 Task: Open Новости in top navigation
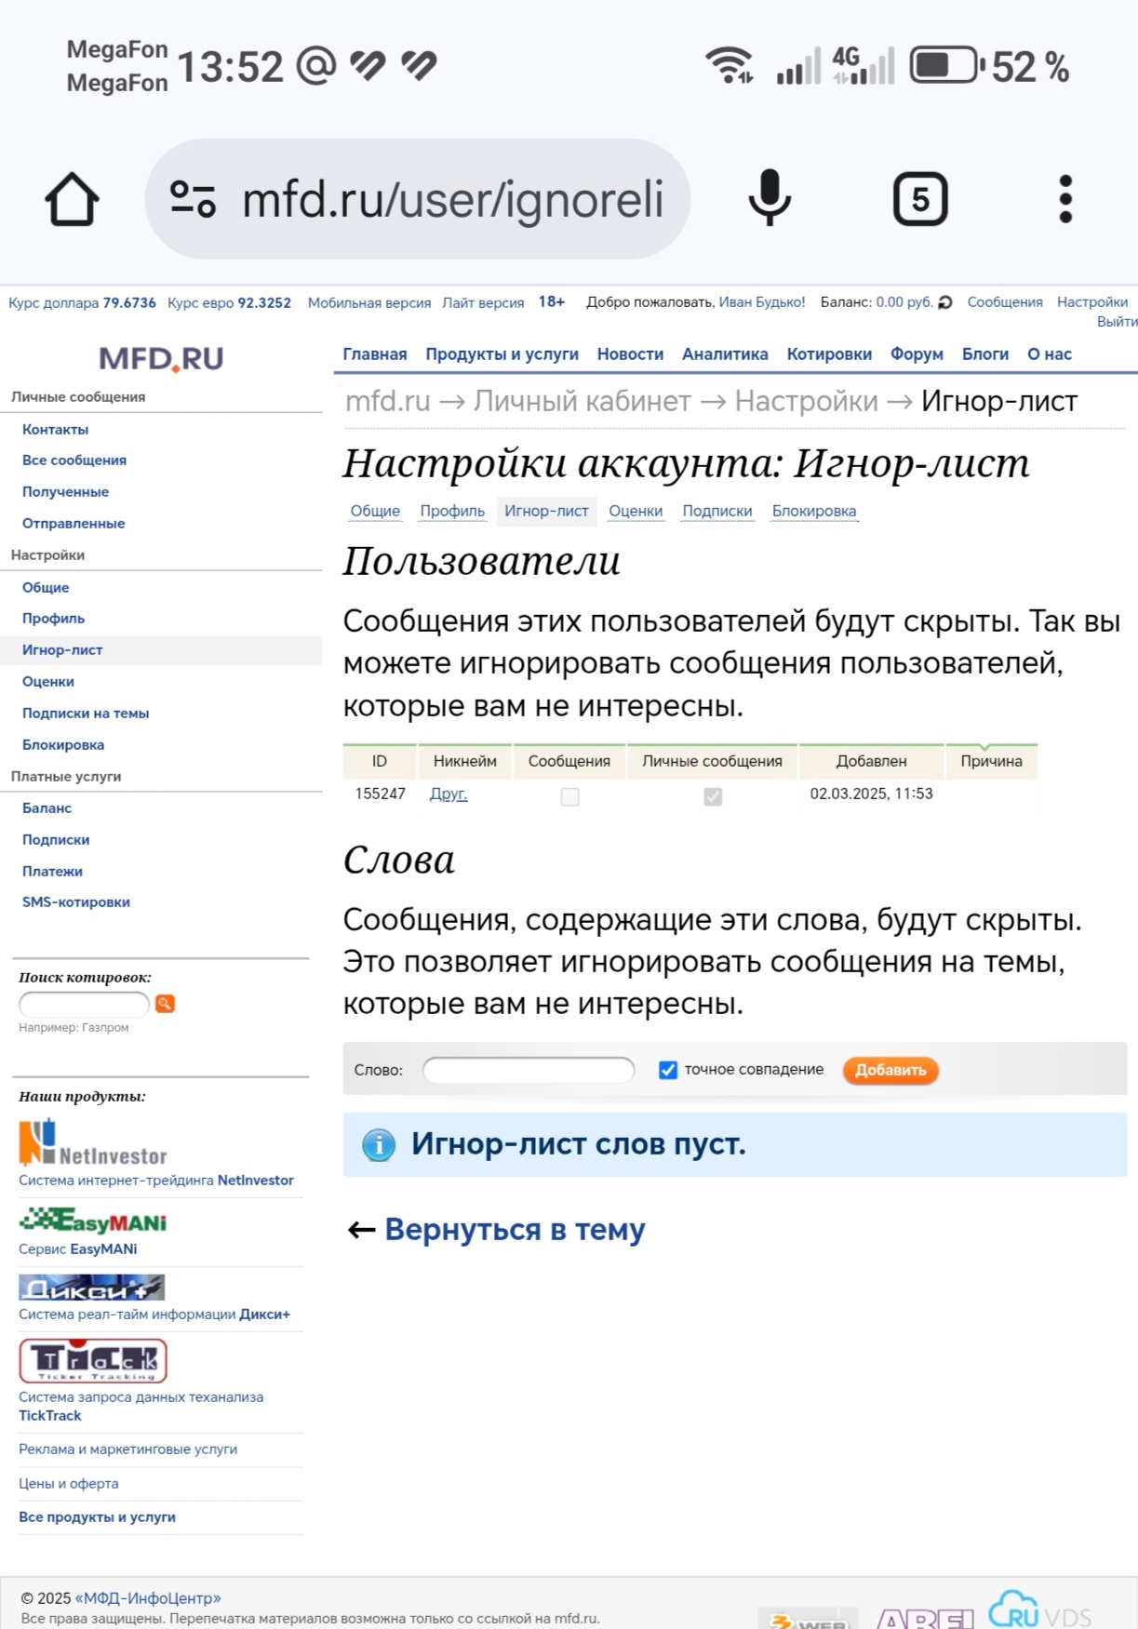click(x=630, y=354)
